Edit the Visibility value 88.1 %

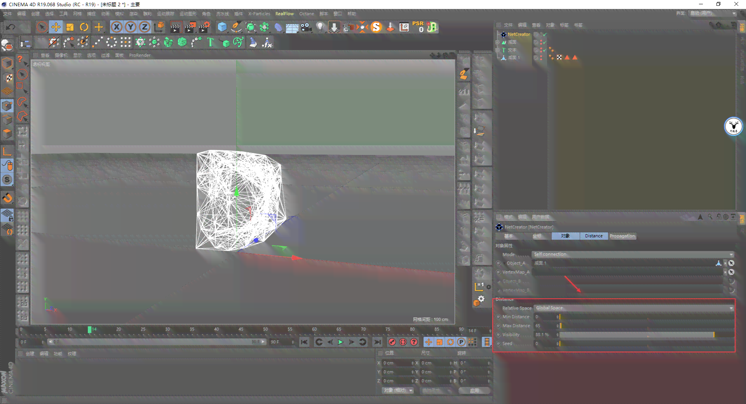pyautogui.click(x=545, y=334)
